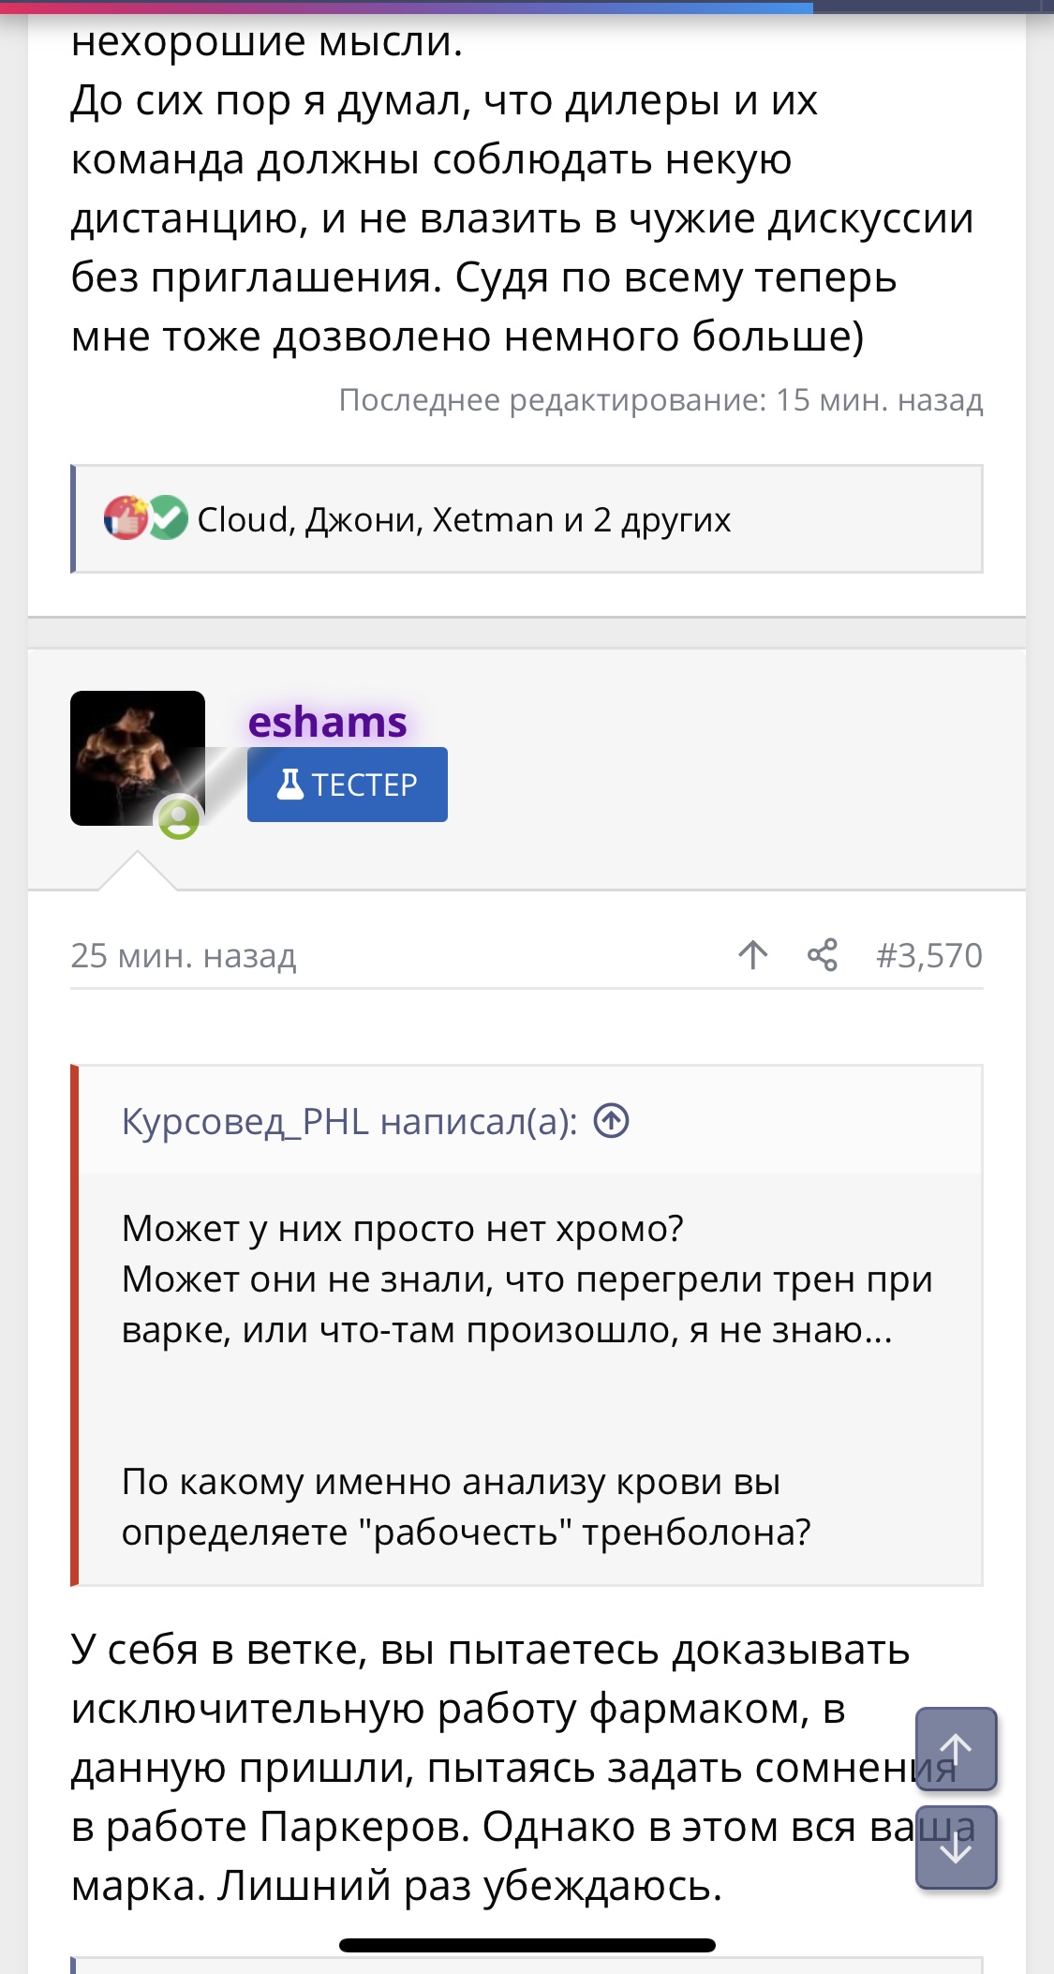Click the "25 мин. назад" timestamp

184,955
